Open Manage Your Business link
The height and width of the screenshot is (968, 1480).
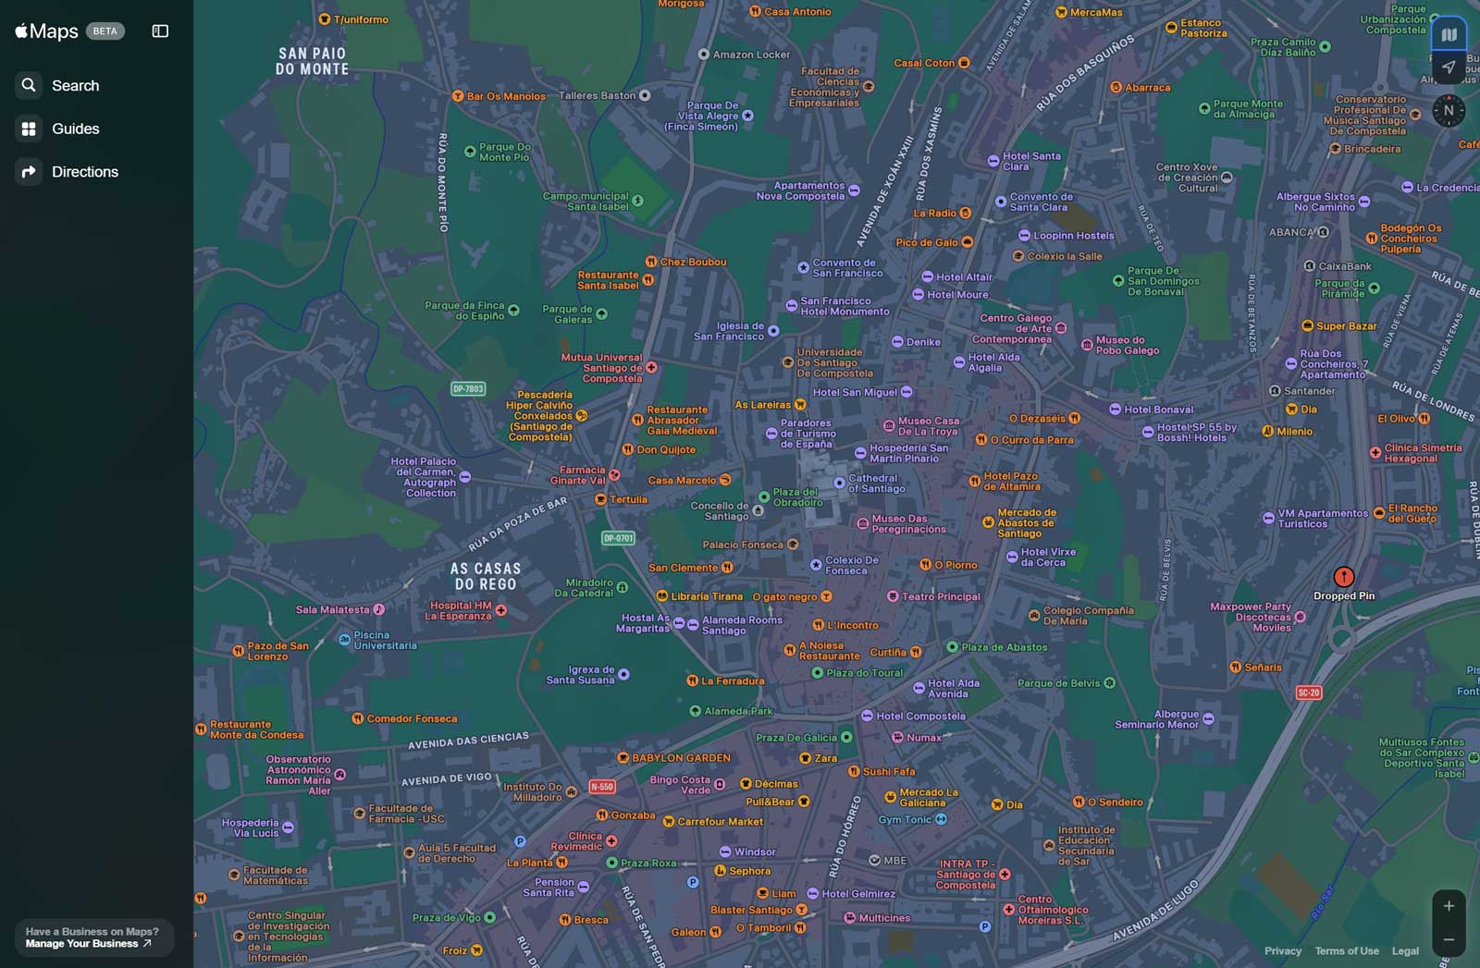coord(88,944)
